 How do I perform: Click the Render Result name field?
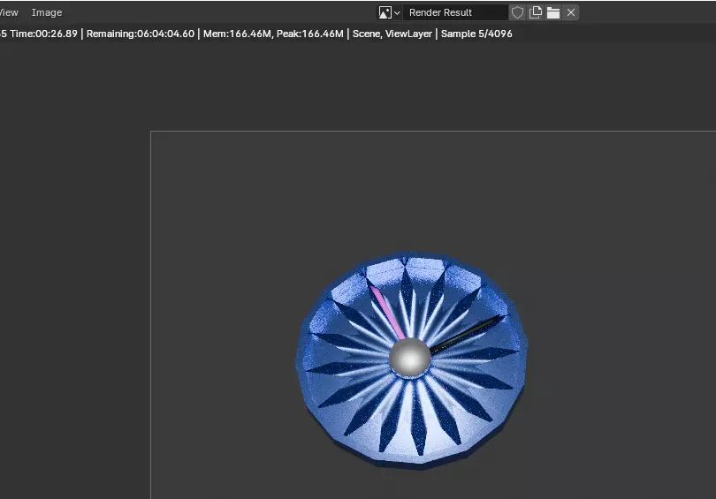pos(455,12)
